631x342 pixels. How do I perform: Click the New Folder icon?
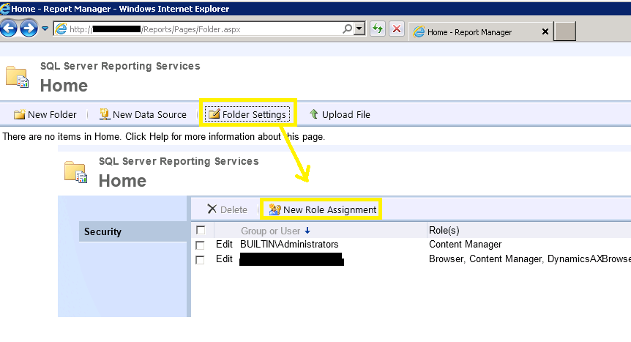(19, 114)
